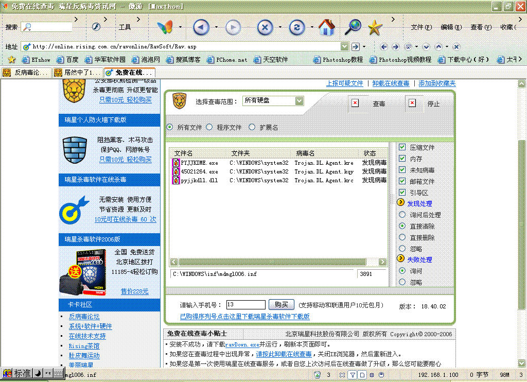Click the previous tab arrow icon

pos(384,47)
